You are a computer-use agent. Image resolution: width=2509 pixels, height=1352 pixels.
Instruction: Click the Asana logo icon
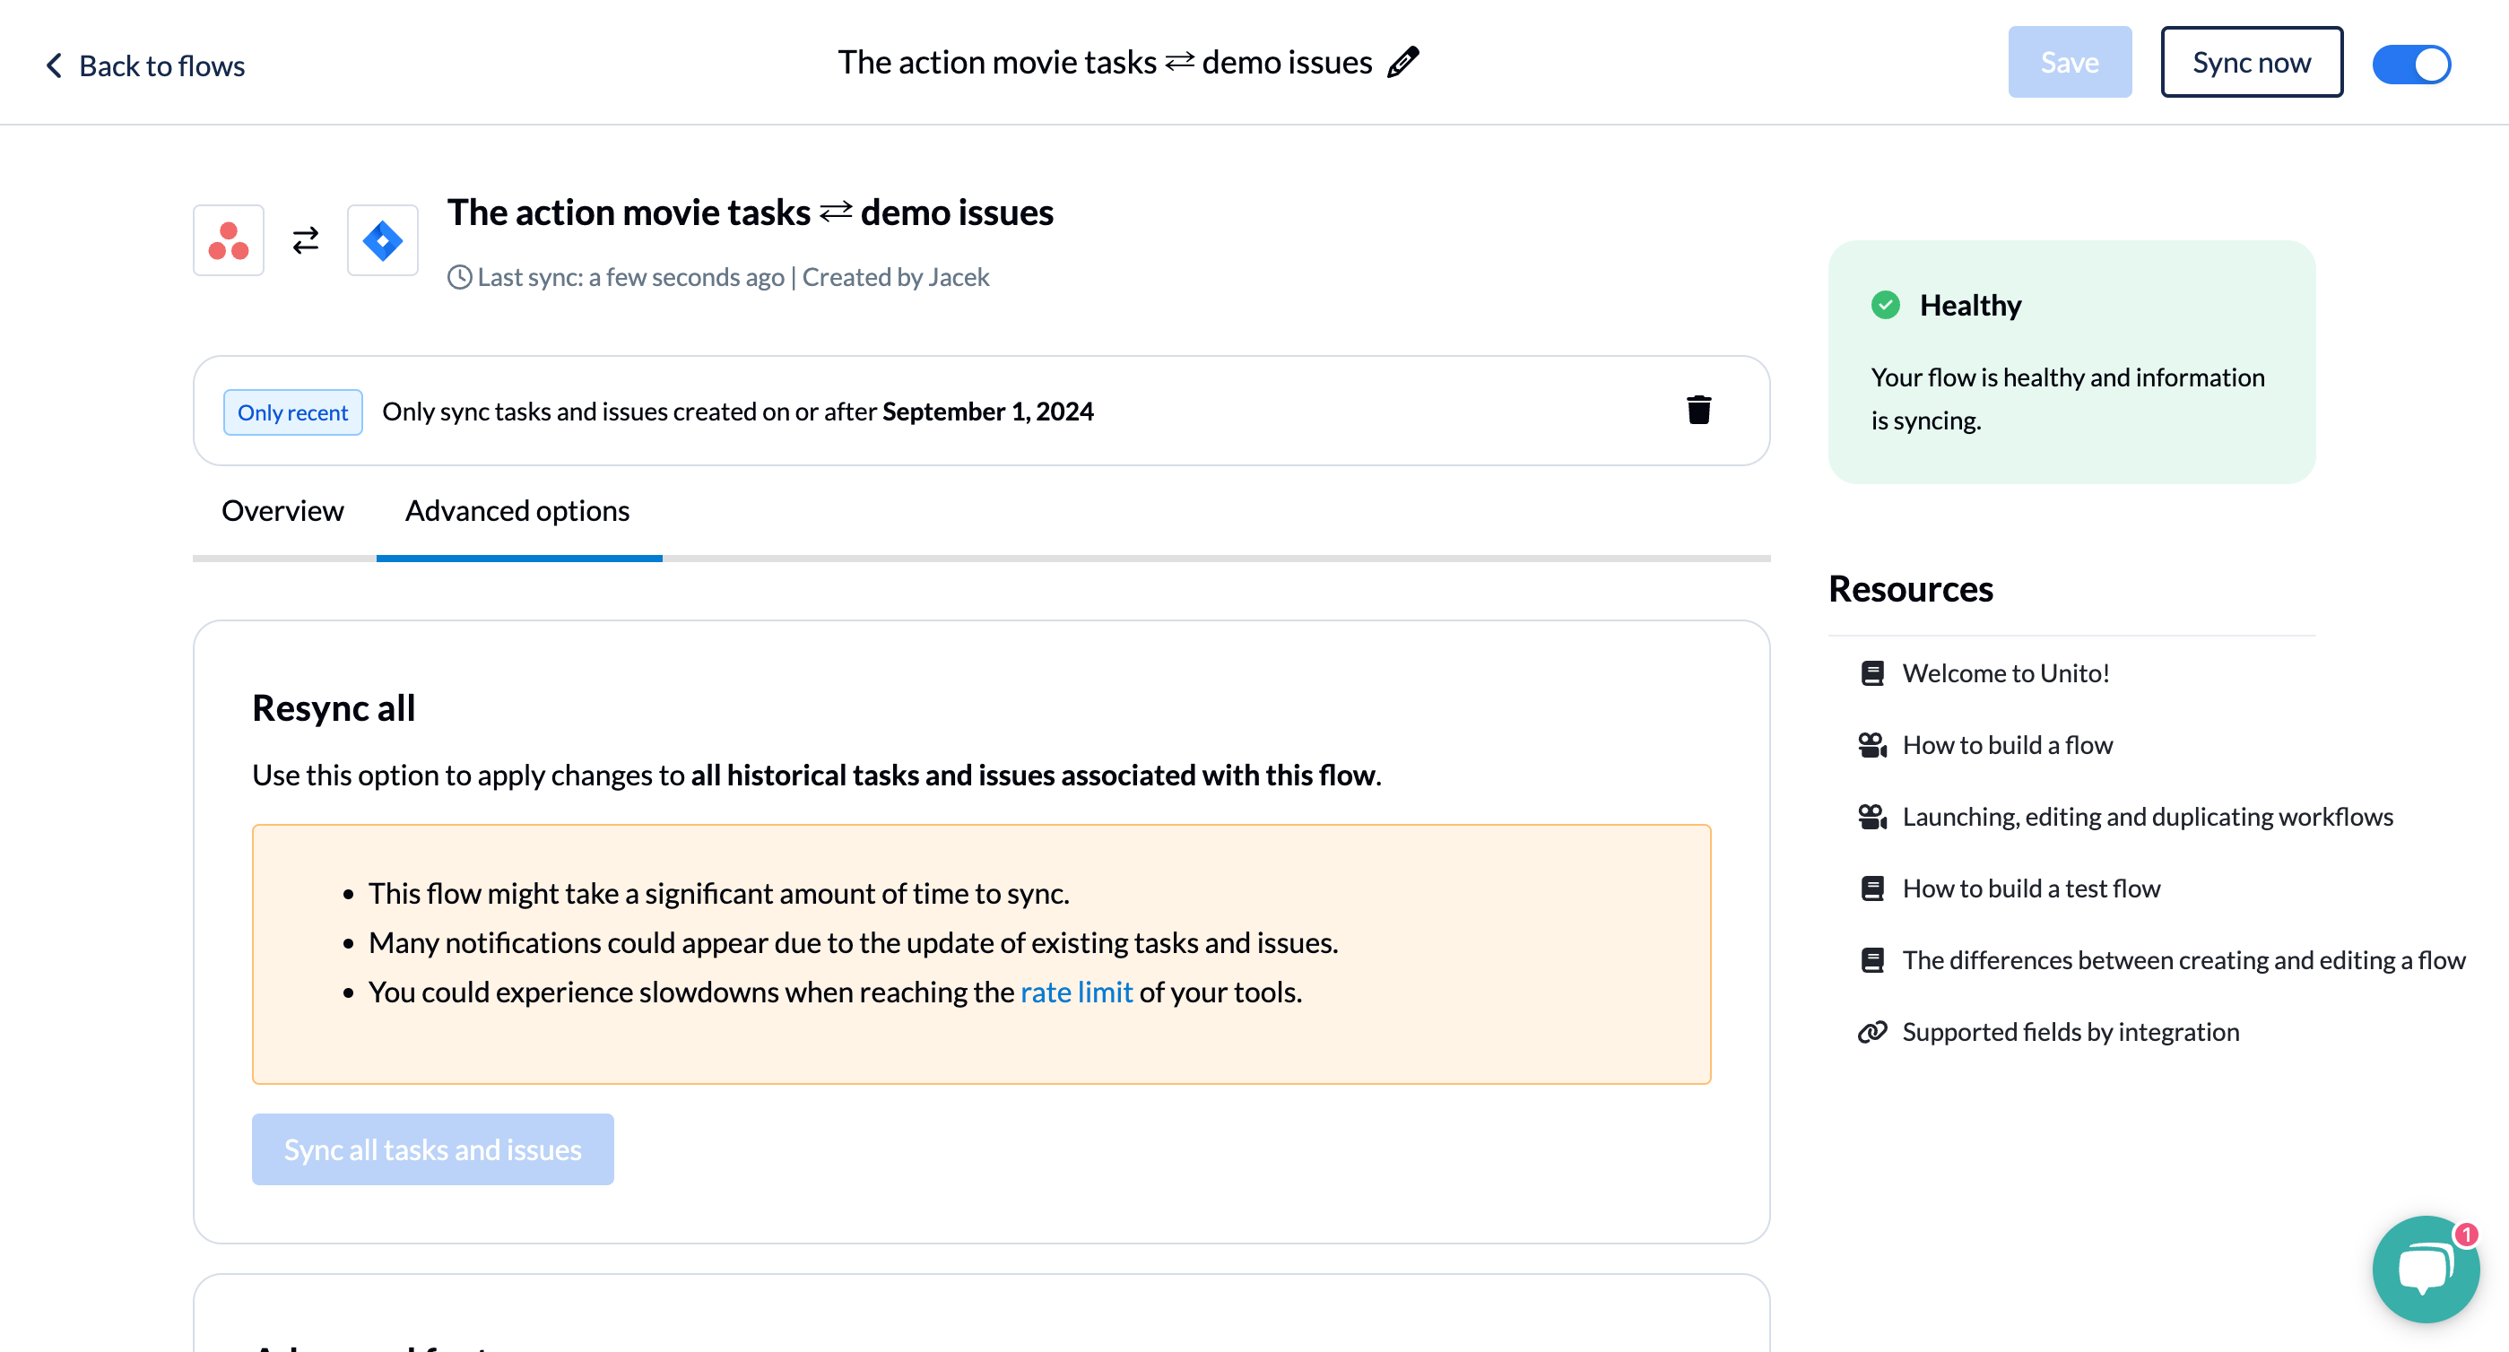click(x=229, y=240)
